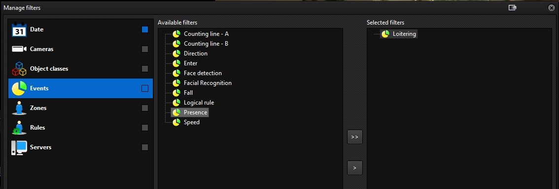Click the dock window icon in title bar
This screenshot has height=189, width=559.
[x=512, y=7]
